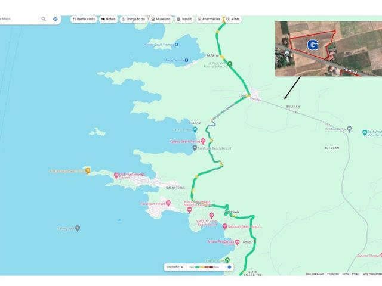This screenshot has width=382, height=286.
Task: Show Pharmacies on the map
Action: coord(209,19)
